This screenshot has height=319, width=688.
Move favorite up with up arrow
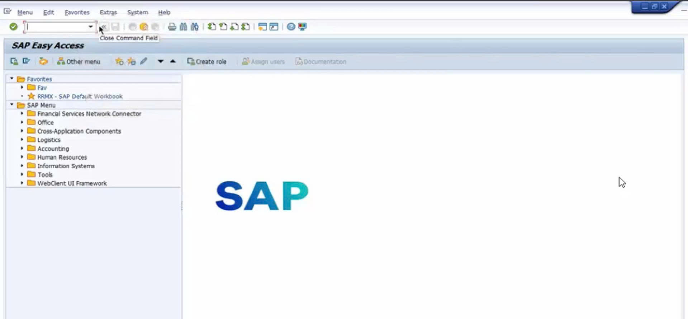[173, 61]
